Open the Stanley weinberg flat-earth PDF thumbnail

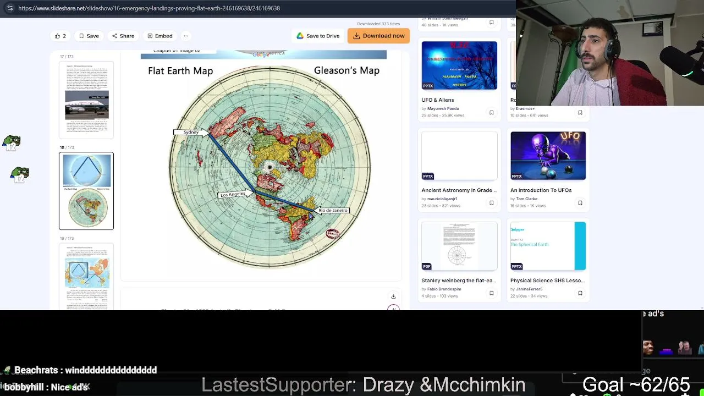[459, 246]
